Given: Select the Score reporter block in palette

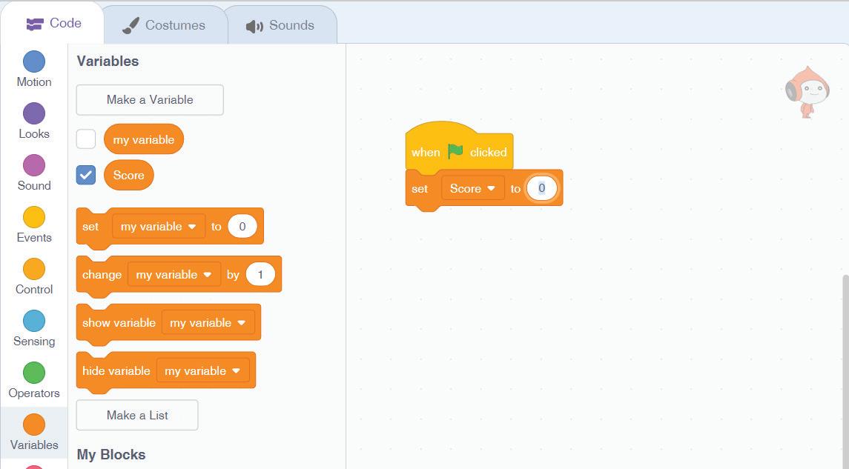Looking at the screenshot, I should (129, 176).
